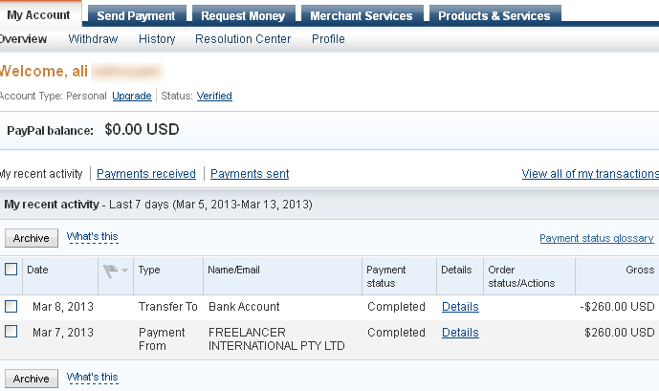Click the Upgrade account link
Screen dimensions: 659x391
point(132,96)
